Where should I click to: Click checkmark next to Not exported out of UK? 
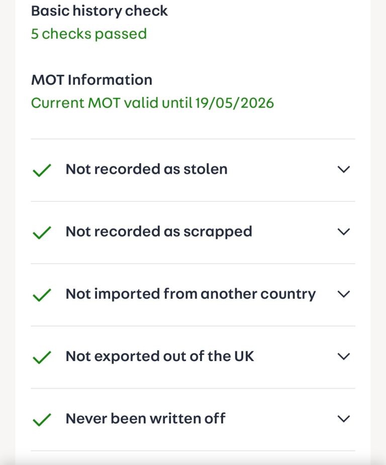42,357
